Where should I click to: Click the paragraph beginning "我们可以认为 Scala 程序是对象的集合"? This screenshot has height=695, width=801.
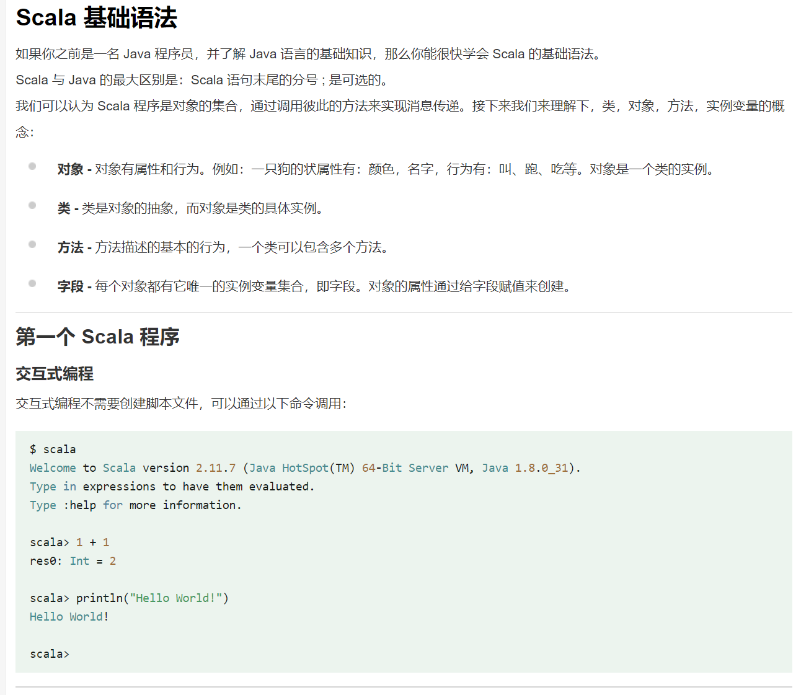pos(401,118)
